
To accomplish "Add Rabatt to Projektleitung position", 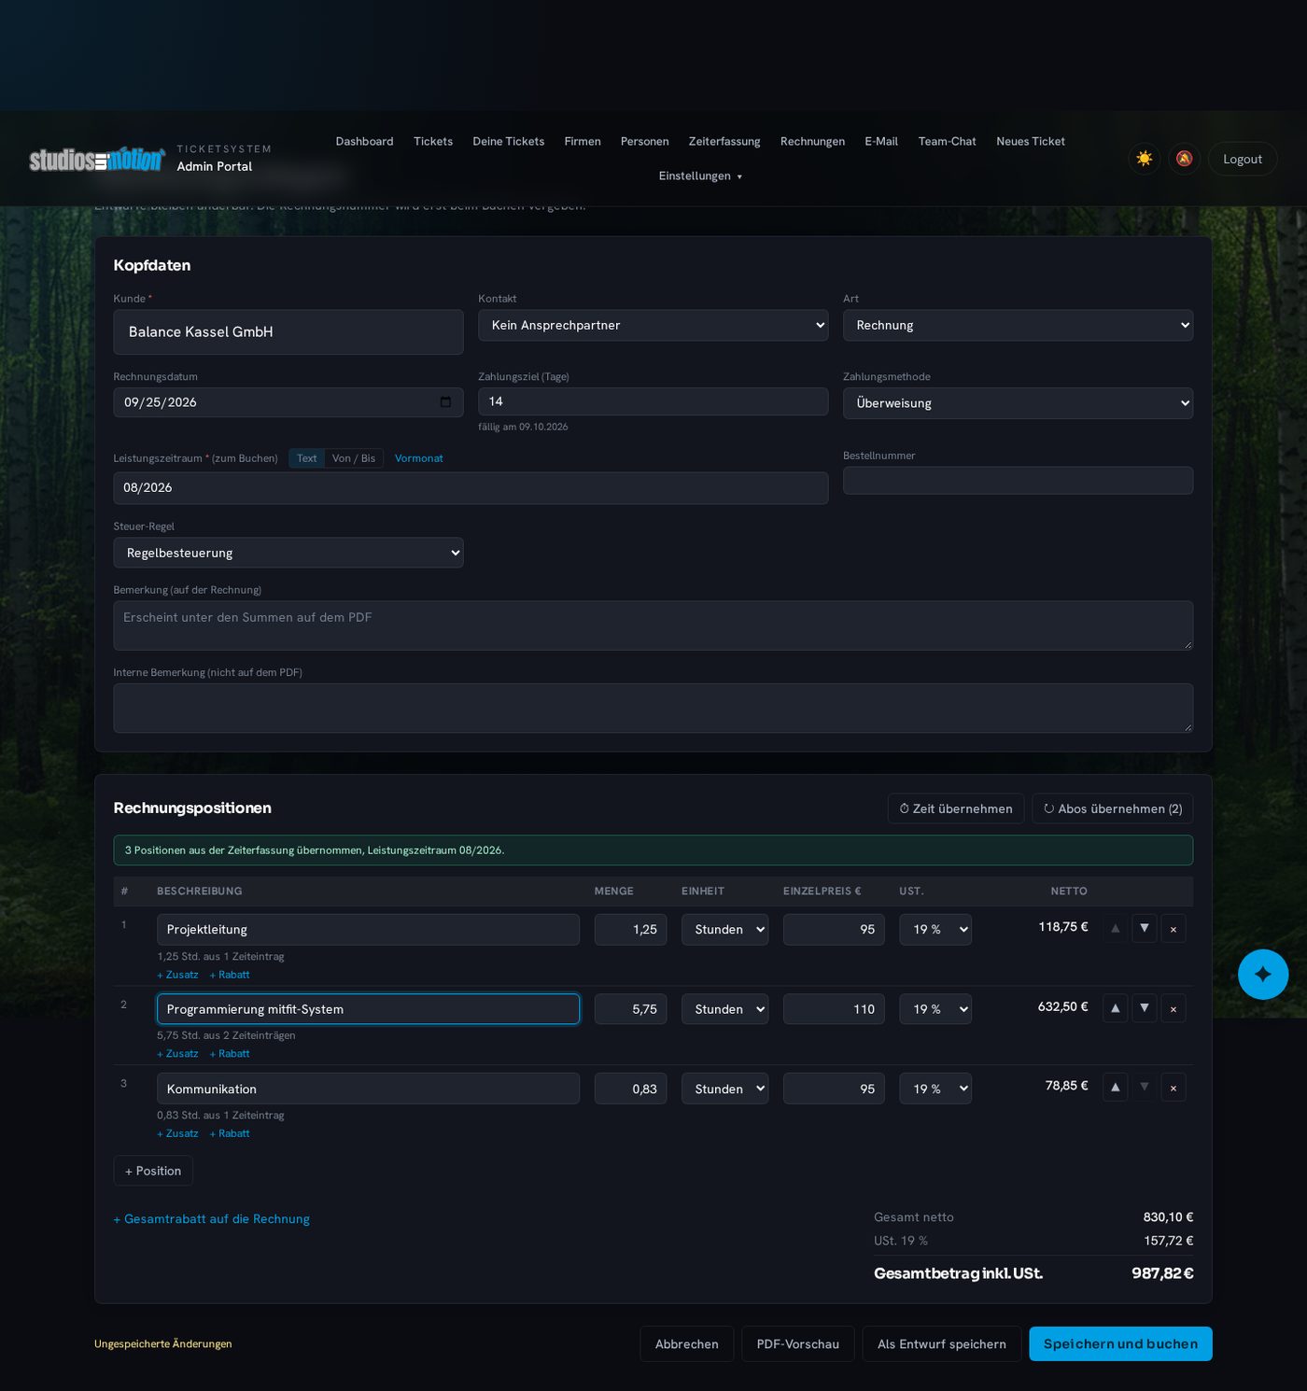I will coord(230,975).
